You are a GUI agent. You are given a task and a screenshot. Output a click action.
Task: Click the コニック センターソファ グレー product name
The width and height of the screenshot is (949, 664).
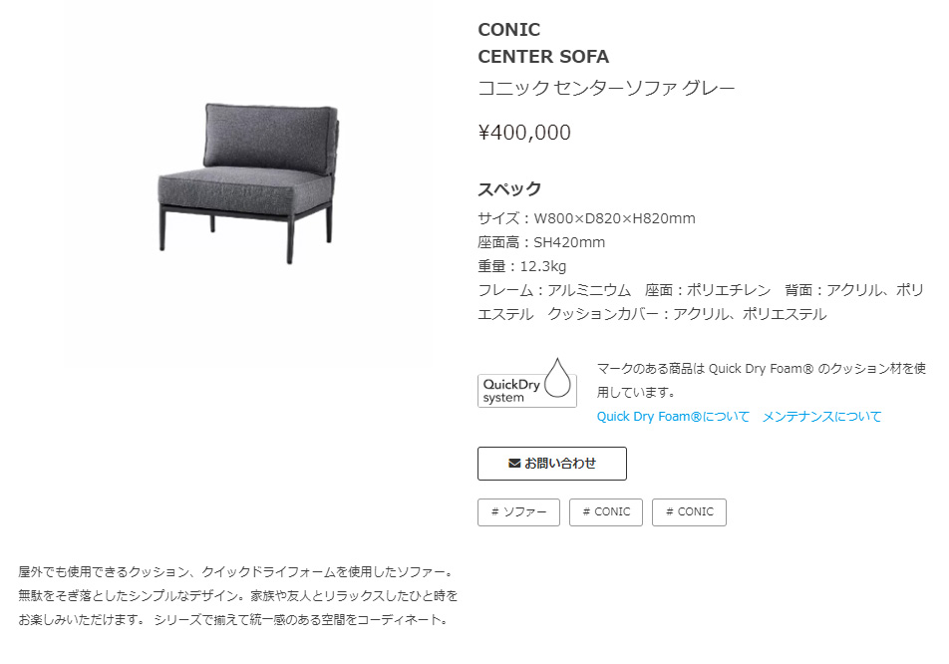[606, 89]
